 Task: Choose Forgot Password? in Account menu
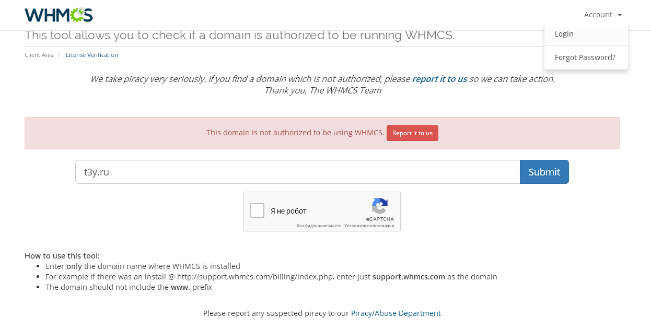(x=585, y=57)
